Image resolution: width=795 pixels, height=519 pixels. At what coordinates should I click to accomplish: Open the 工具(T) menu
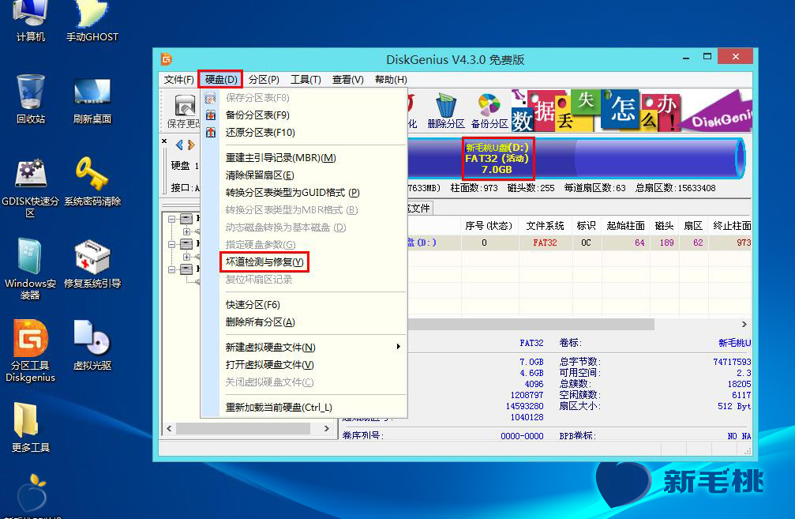tap(306, 80)
